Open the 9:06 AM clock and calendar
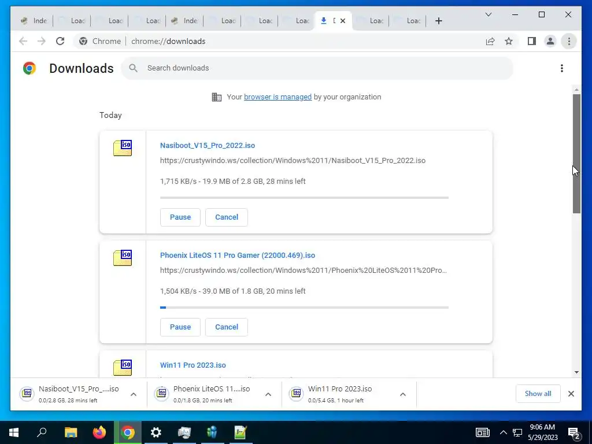This screenshot has width=592, height=444. 542,432
